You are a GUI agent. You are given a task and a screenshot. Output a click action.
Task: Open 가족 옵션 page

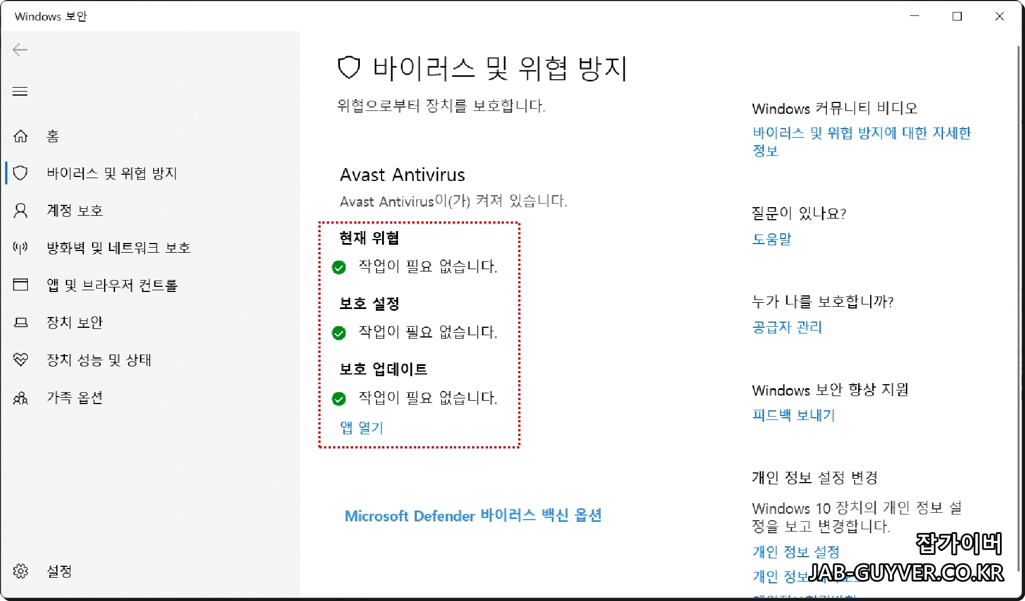[x=75, y=397]
